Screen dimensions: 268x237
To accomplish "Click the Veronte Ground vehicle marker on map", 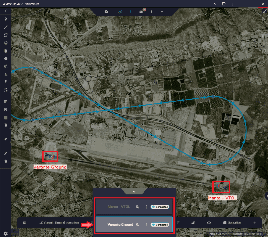I will (50, 156).
